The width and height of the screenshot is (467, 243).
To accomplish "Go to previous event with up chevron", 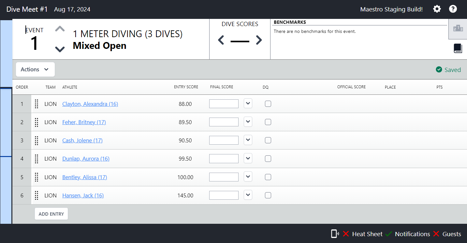I will coord(60,29).
